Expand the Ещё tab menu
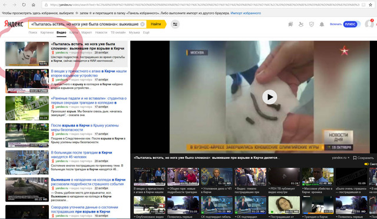377x219 pixels. click(146, 32)
